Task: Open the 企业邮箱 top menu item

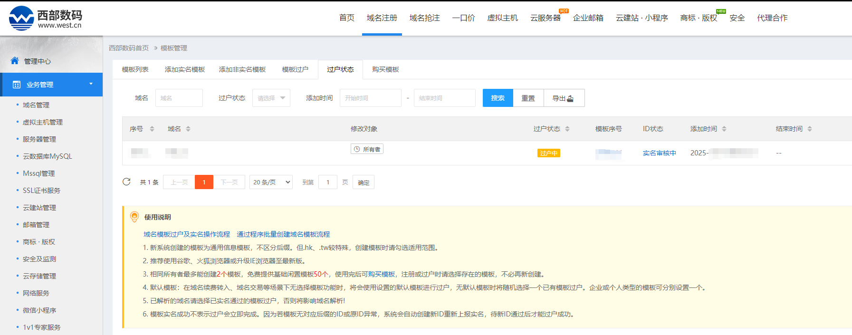Action: pyautogui.click(x=588, y=18)
